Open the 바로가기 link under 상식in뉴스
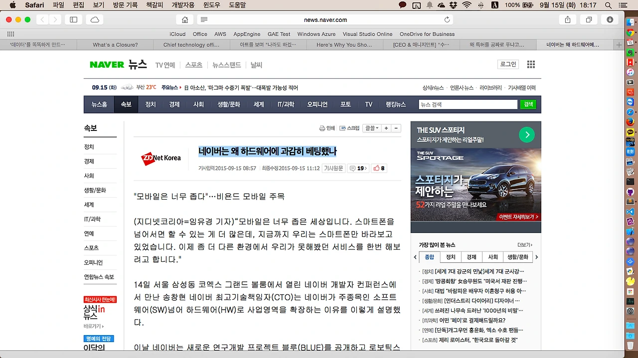The width and height of the screenshot is (638, 358). (94, 326)
